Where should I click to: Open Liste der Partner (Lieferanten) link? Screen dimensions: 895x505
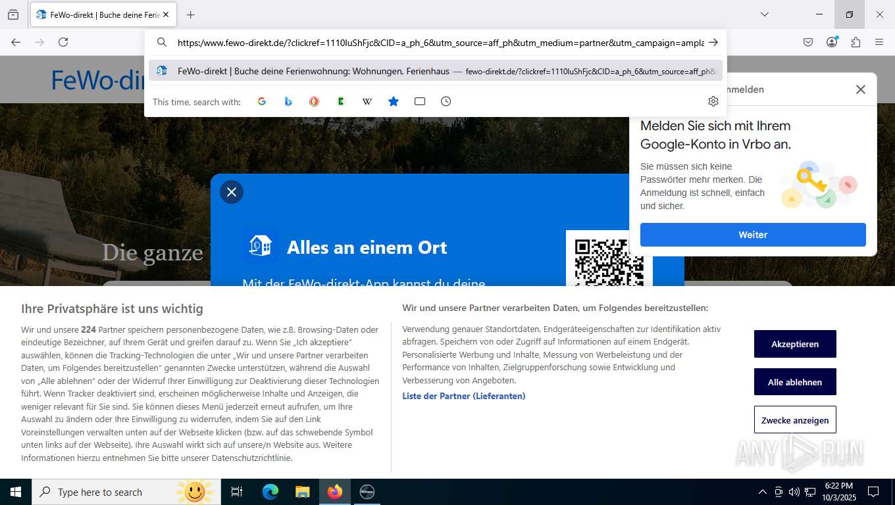click(464, 396)
